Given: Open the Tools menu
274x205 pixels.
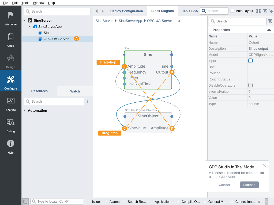Looking at the screenshot, I should tap(25, 3).
